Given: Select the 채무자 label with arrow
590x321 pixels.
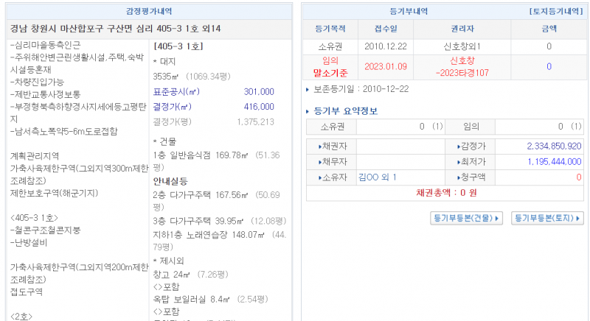Looking at the screenshot, I should click(330, 161).
